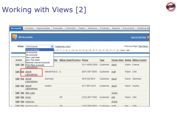Open the Opportunities tab
Image resolution: width=177 pixels, height=118 pixels.
click(x=43, y=28)
